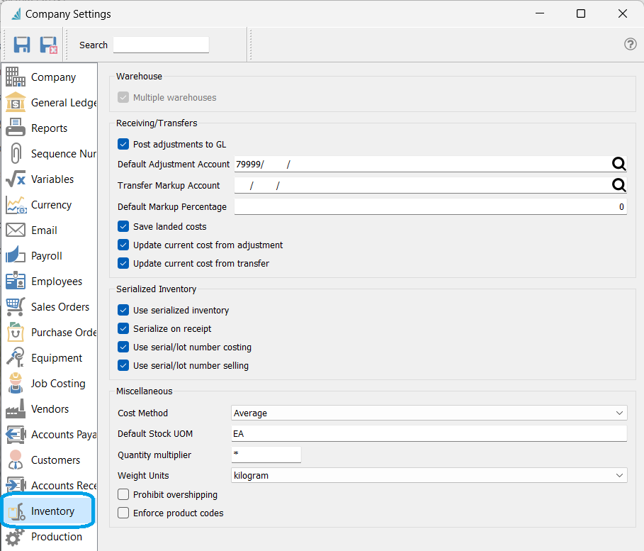Open the Vendors settings section
Image resolution: width=644 pixels, height=551 pixels.
click(50, 408)
